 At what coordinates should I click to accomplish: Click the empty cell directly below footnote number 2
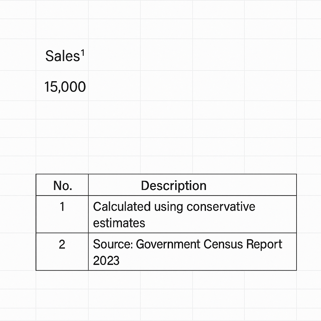pyautogui.click(x=62, y=280)
